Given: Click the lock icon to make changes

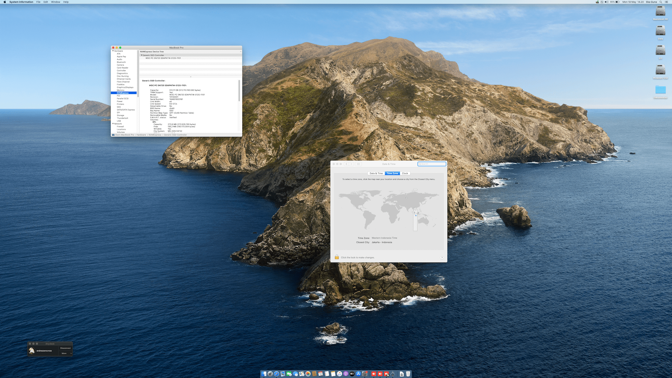Looking at the screenshot, I should pos(337,257).
